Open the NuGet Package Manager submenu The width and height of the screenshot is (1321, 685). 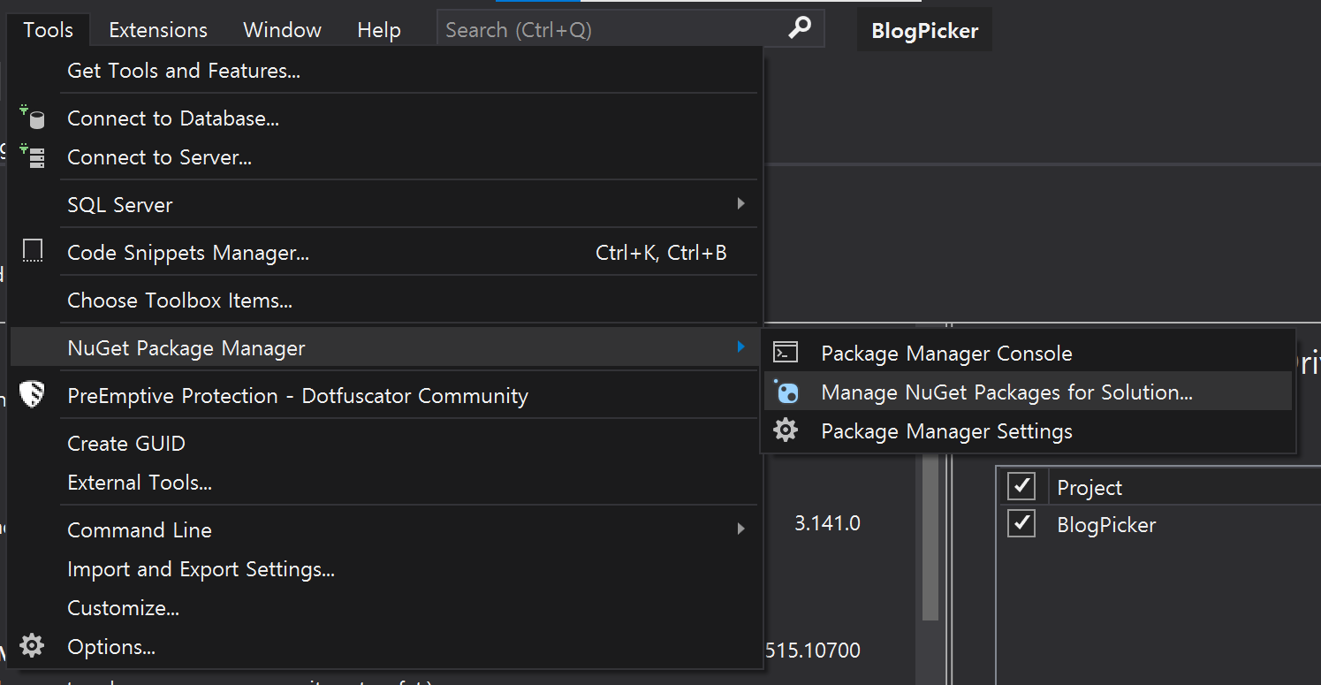tap(384, 347)
